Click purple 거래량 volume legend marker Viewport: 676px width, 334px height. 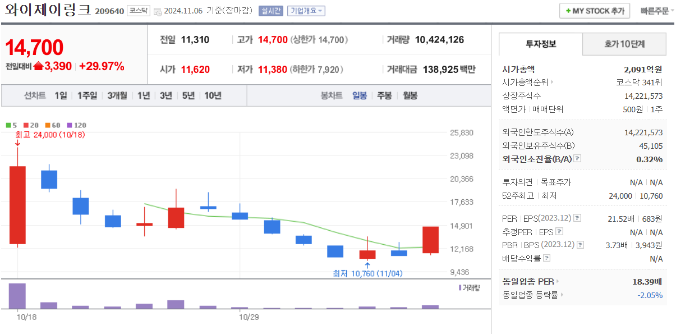tap(460, 287)
